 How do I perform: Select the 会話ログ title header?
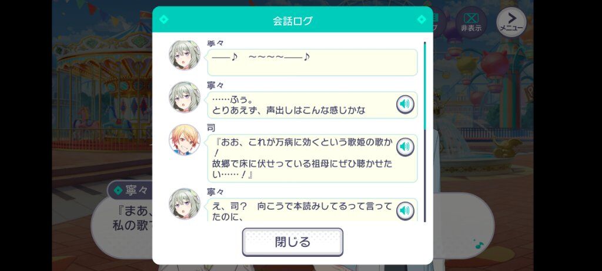pyautogui.click(x=293, y=21)
